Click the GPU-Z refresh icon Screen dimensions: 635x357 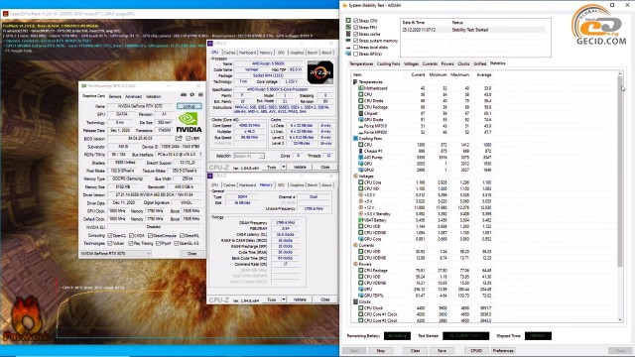191,95
